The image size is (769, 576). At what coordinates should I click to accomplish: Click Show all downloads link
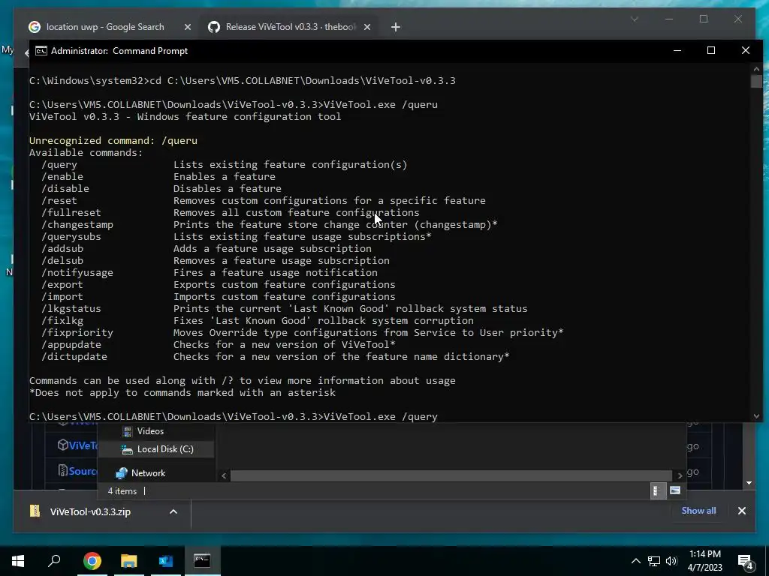pyautogui.click(x=698, y=510)
